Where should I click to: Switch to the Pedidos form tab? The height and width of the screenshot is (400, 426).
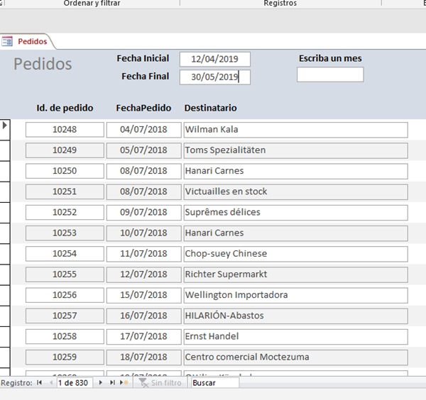click(26, 42)
